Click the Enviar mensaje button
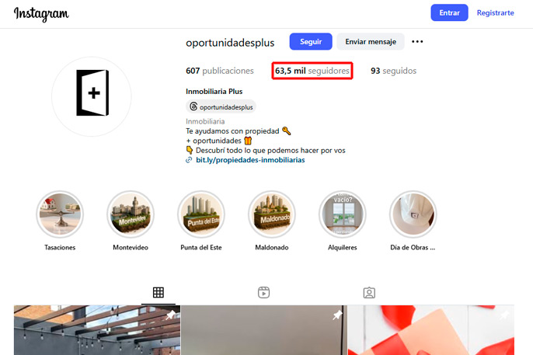533x355 pixels. [371, 41]
